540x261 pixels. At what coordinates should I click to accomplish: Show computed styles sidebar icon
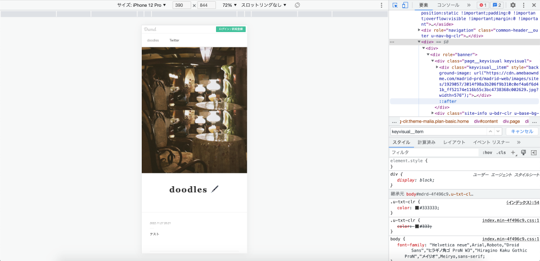pos(534,152)
